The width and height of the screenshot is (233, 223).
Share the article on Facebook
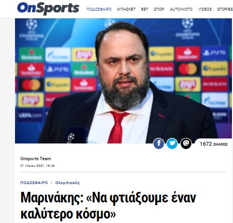point(158,143)
